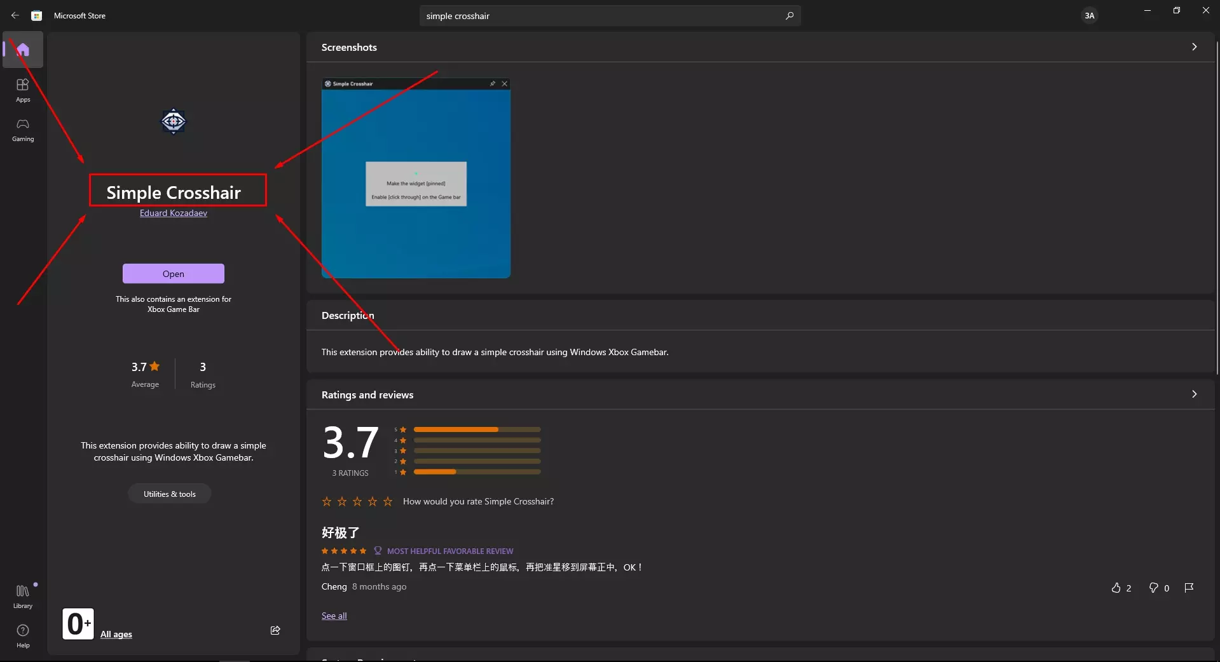
Task: Click the 1-star rating distribution bar
Action: click(477, 472)
